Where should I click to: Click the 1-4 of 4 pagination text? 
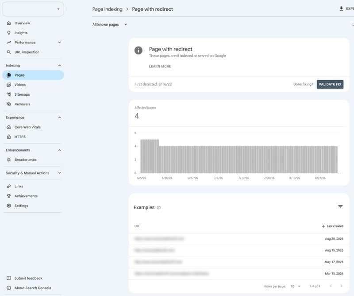pos(315,286)
